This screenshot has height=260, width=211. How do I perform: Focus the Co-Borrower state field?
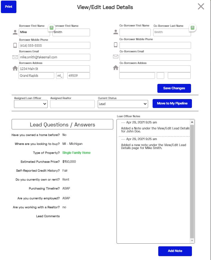coord(161,76)
